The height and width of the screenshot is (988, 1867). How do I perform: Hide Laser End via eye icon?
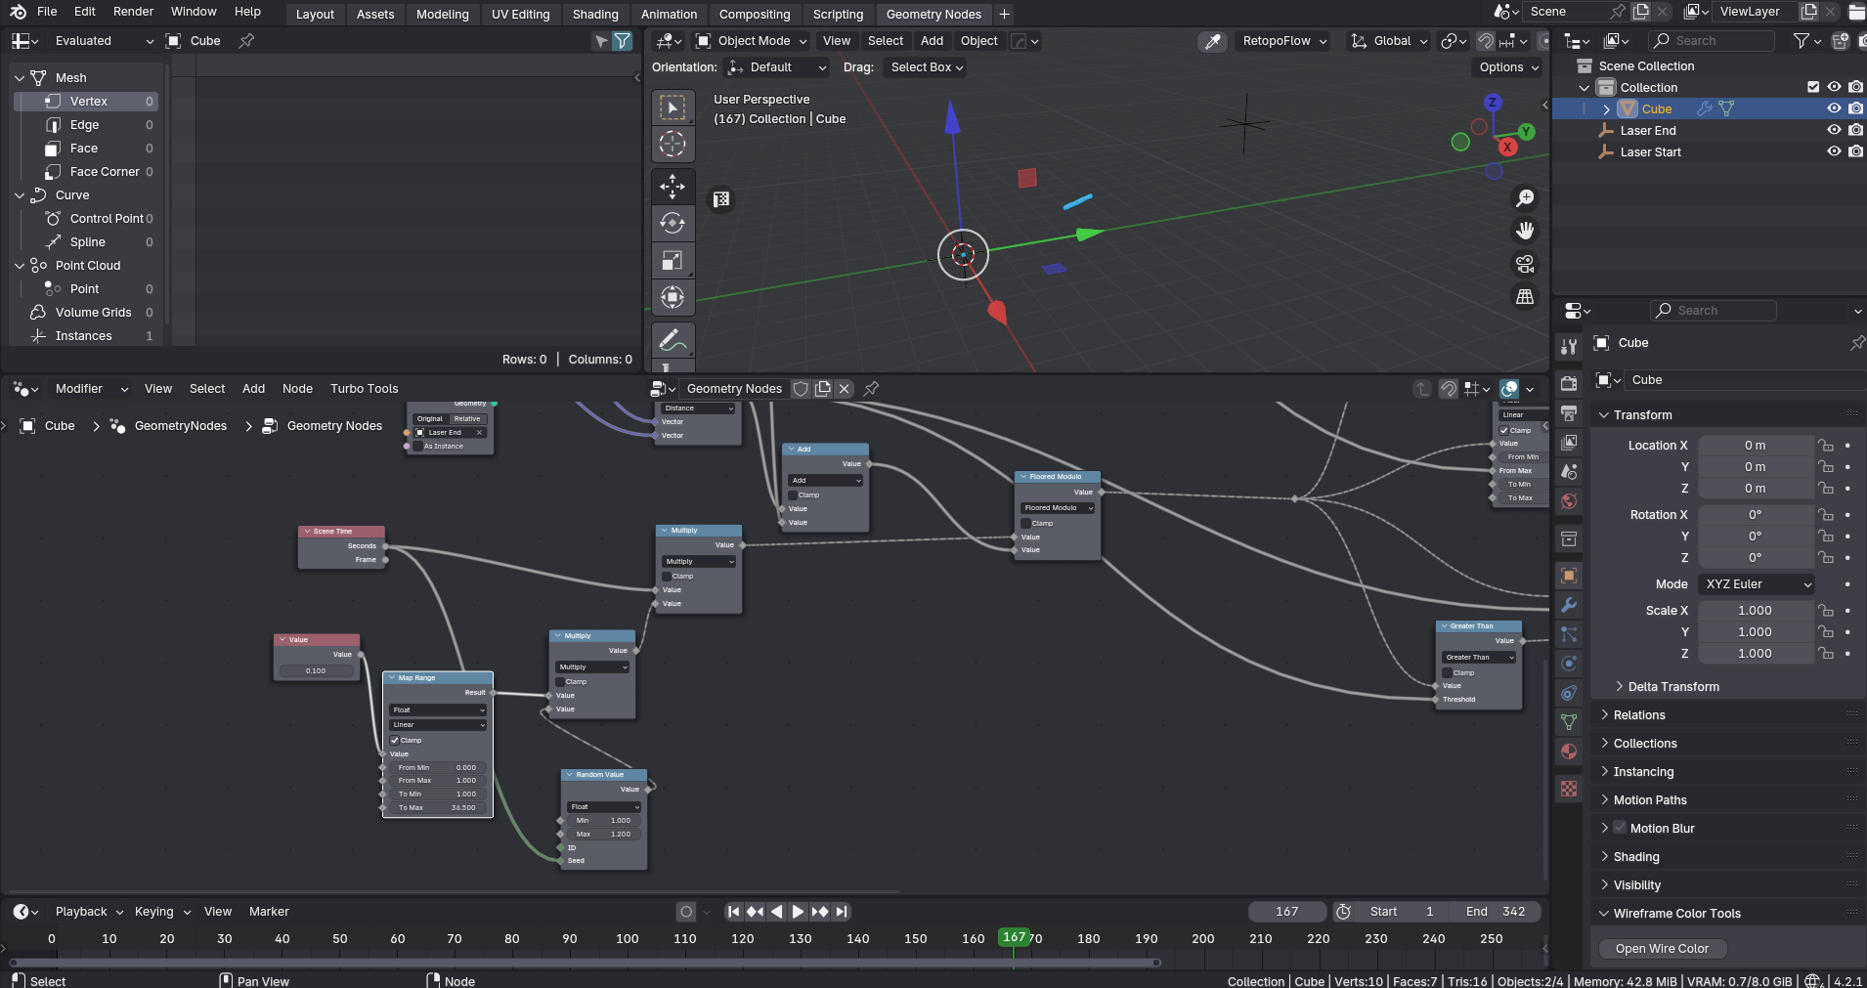point(1834,130)
